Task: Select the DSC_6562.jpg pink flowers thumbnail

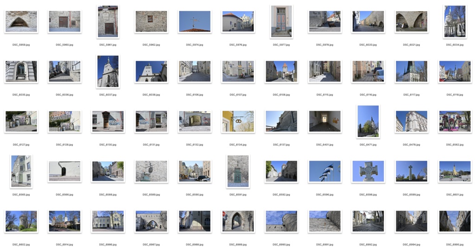Action: pos(455,121)
